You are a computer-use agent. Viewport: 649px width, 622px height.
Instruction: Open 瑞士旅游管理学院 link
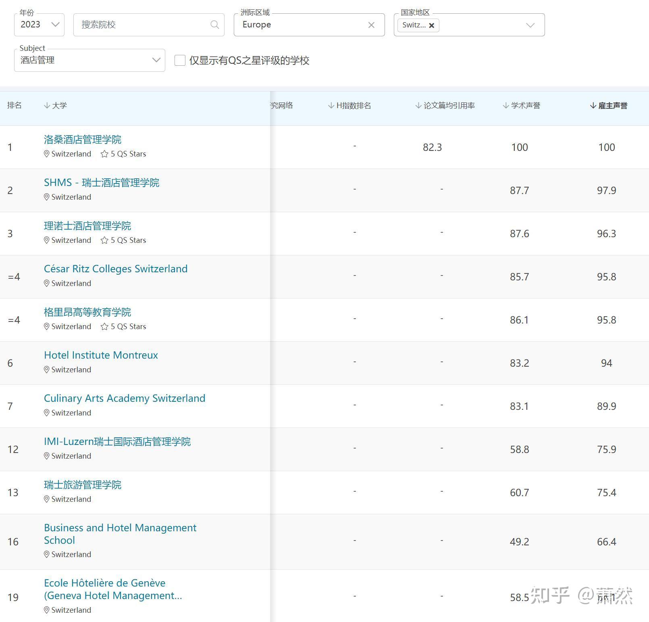(x=83, y=485)
